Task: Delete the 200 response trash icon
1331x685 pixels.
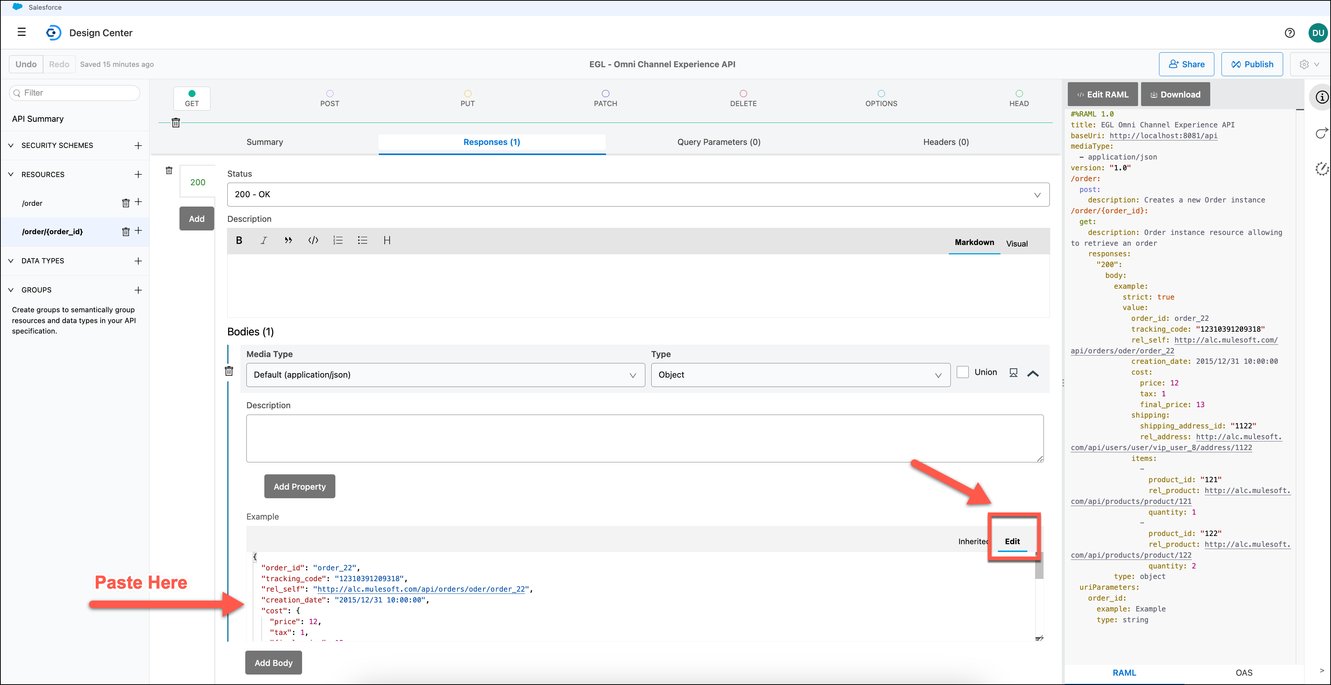Action: pos(169,170)
